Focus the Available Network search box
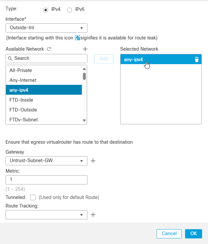 pyautogui.click(x=49, y=59)
